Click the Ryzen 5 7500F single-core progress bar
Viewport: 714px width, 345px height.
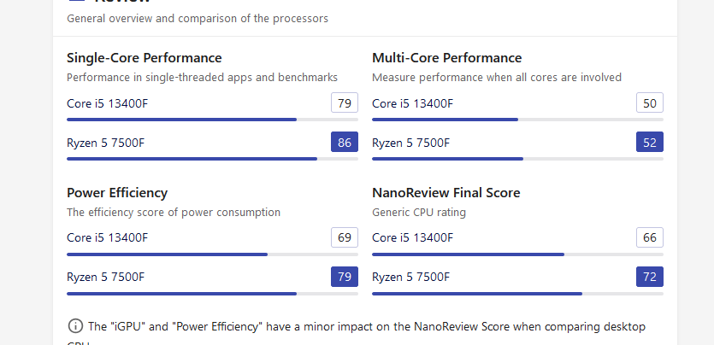pos(212,159)
